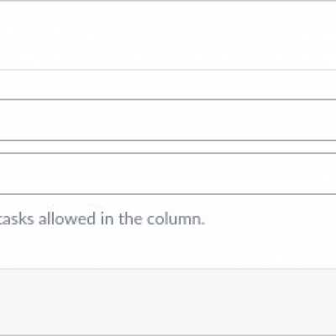Click the word 'allowed' in the description
336x336 pixels.
[x=67, y=219]
